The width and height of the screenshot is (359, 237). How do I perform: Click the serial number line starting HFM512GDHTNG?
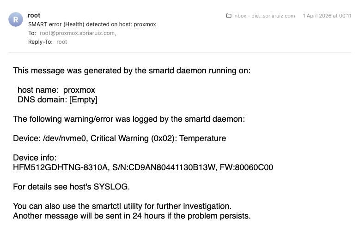pyautogui.click(x=143, y=167)
